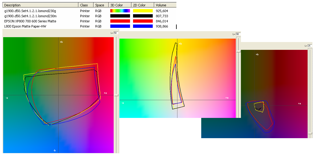Click the +a axis label in L=90 plot
The width and height of the screenshot is (317, 156).
[227, 98]
